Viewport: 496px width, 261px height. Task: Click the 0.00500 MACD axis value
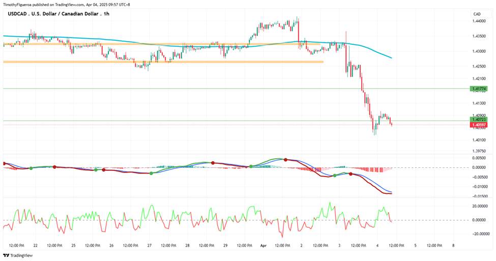479,158
